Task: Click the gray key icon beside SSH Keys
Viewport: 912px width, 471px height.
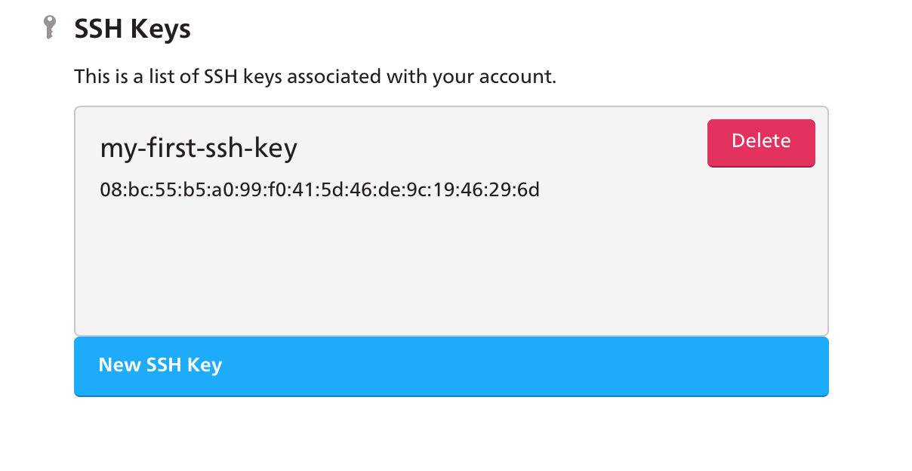Action: [50, 29]
